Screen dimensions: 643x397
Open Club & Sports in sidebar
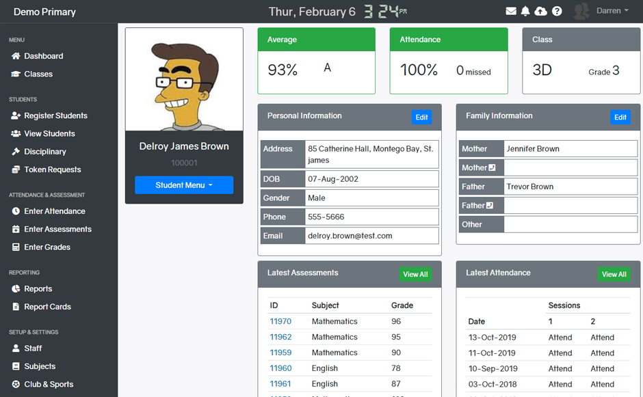[x=49, y=385]
